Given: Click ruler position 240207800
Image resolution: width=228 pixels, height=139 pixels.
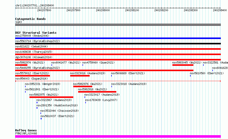Looking at the screenshot, I should [x=44, y=10].
